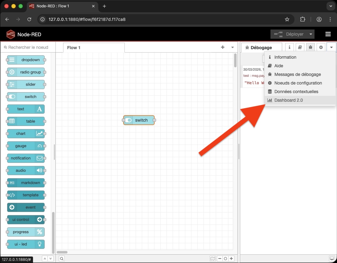
Task: Select Dashboard 2.0 from the dropdown menu
Action: coord(288,100)
